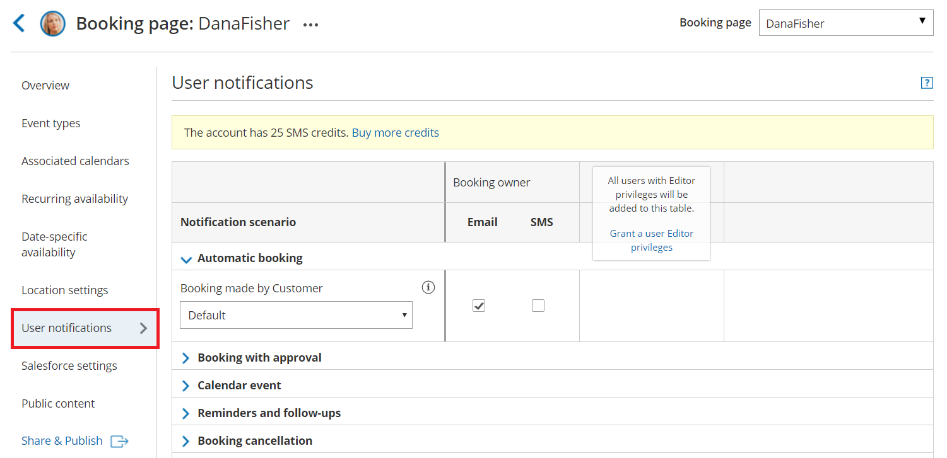Image resolution: width=947 pixels, height=458 pixels.
Task: Click Grant a user Editor privileges link
Action: pyautogui.click(x=651, y=240)
